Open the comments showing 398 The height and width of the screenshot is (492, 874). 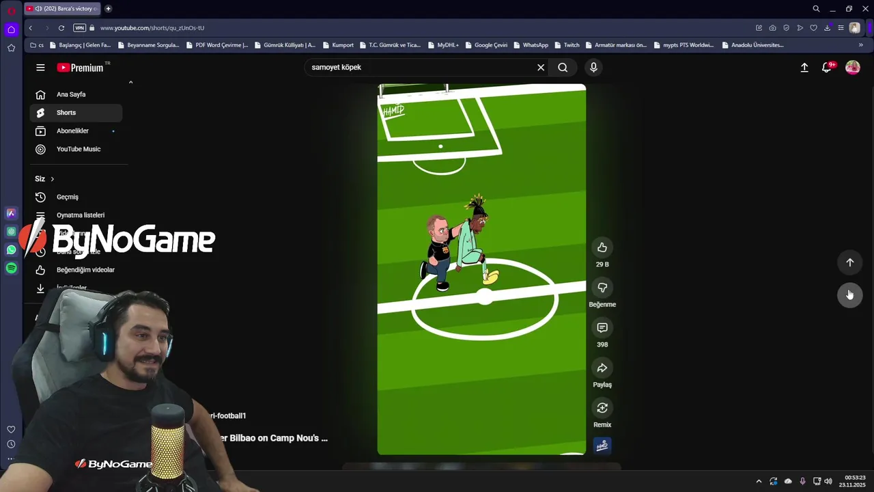click(x=602, y=328)
